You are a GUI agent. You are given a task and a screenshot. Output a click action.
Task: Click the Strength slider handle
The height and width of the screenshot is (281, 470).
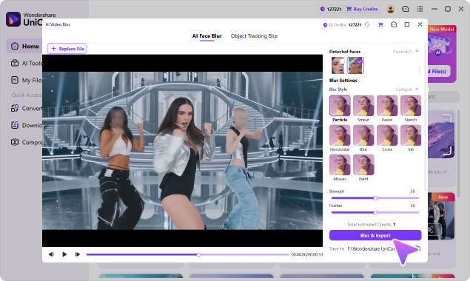coord(375,198)
